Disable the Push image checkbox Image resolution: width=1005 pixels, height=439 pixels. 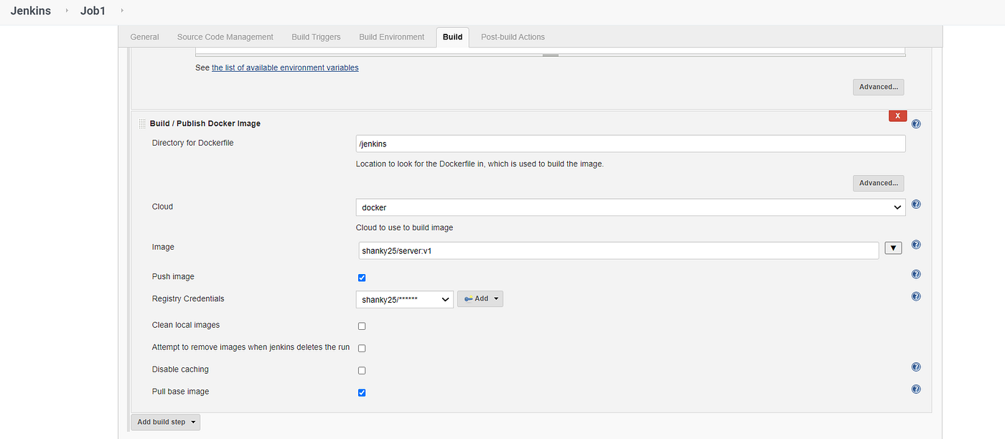tap(362, 278)
